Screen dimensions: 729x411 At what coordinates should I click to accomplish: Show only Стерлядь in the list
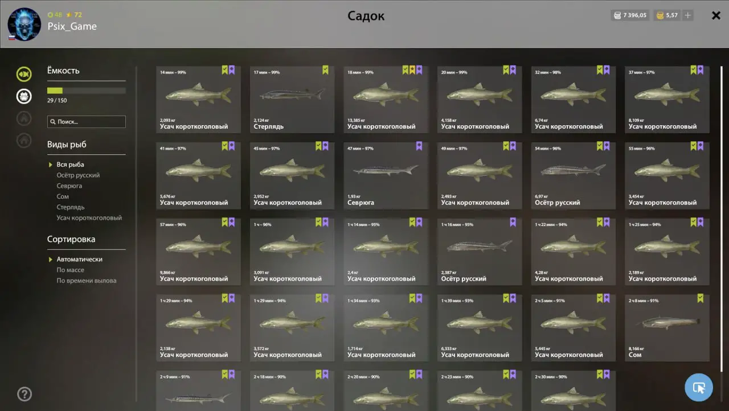[71, 207]
